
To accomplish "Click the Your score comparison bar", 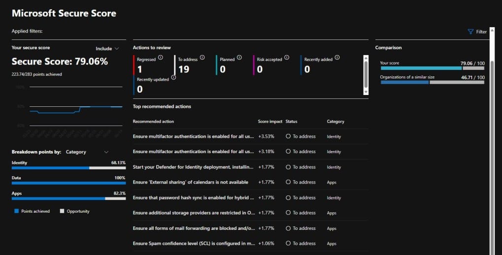I will (x=432, y=68).
